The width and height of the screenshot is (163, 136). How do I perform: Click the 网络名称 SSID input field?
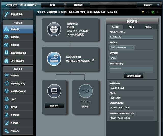point(131,37)
